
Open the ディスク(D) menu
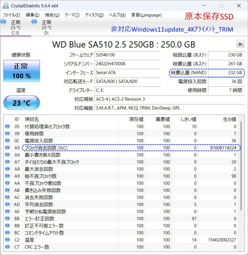coord(94,15)
